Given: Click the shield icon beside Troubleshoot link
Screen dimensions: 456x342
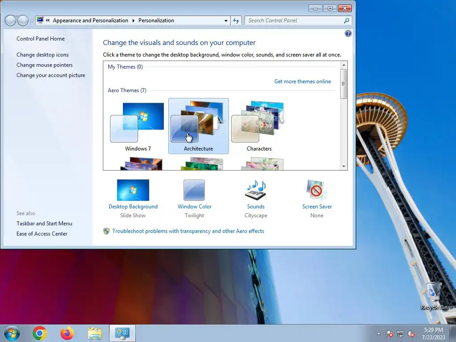Looking at the screenshot, I should [106, 231].
